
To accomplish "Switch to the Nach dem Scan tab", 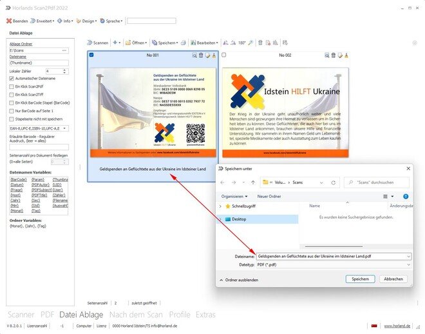I will click(x=136, y=315).
